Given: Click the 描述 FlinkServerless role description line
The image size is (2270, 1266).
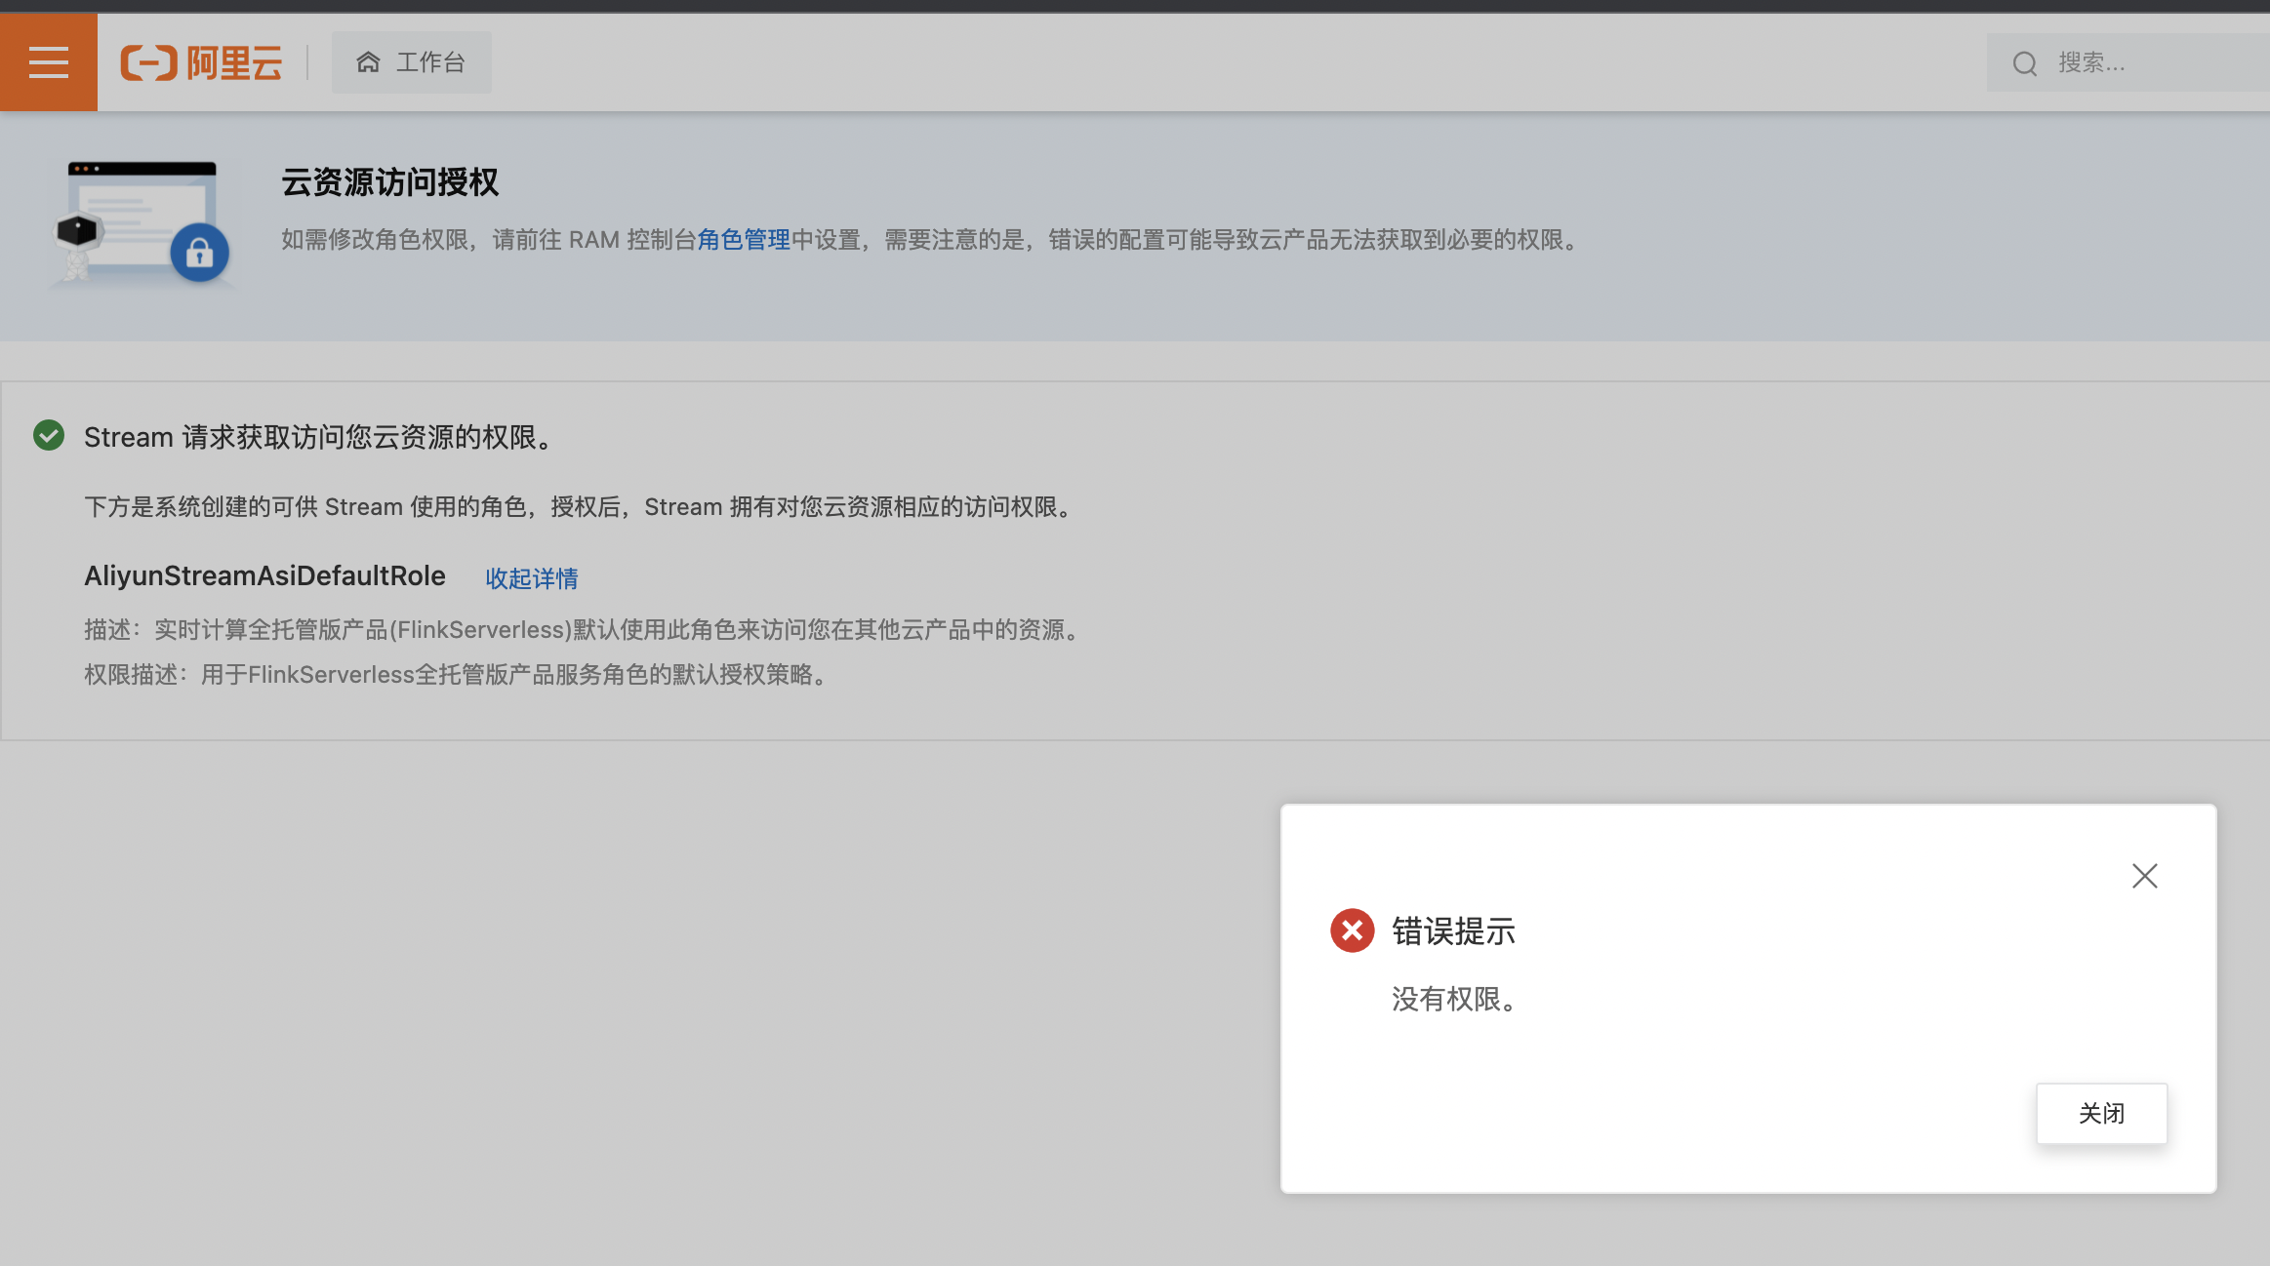Looking at the screenshot, I should click(x=583, y=630).
